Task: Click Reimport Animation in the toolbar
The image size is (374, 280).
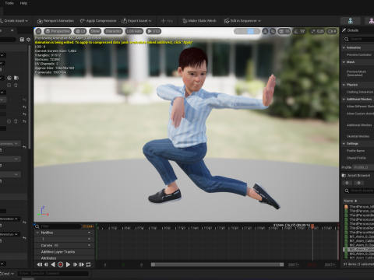Action: [x=55, y=21]
